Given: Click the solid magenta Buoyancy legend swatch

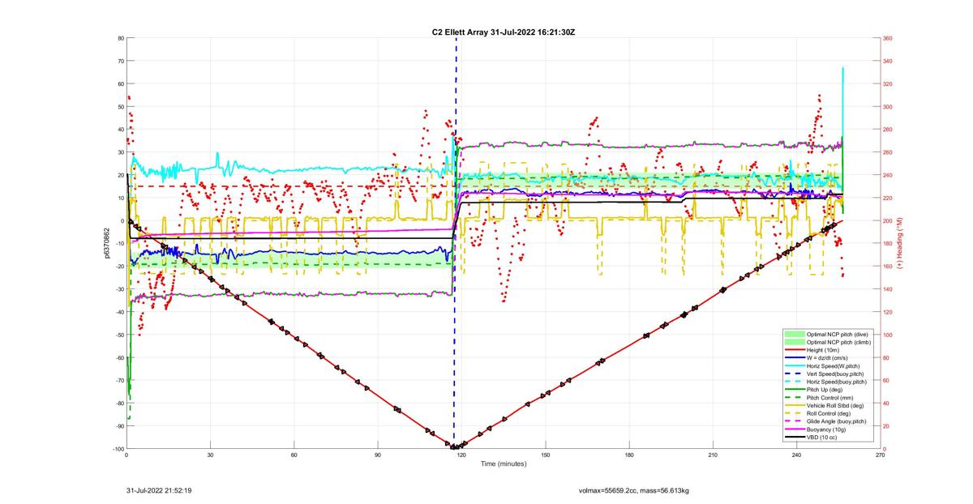Looking at the screenshot, I should (794, 429).
